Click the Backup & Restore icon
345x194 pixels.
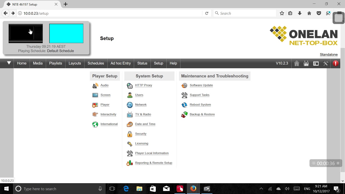pos(184,115)
